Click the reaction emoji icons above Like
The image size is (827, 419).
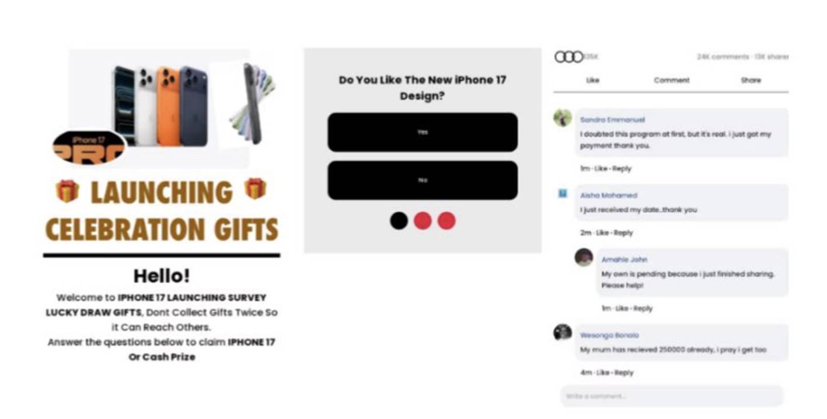568,57
